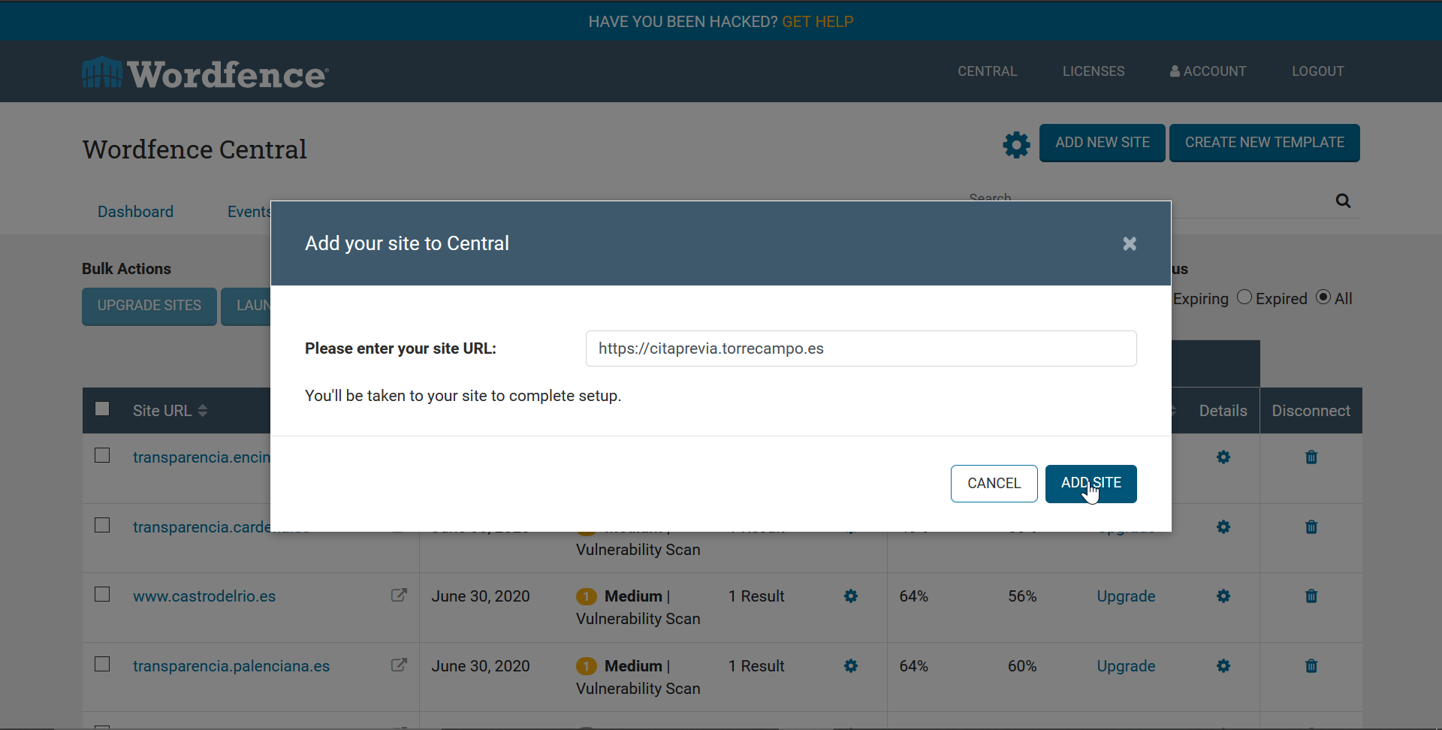Click trash icon for transparencia.palenciana.es row
The image size is (1442, 730).
tap(1311, 666)
